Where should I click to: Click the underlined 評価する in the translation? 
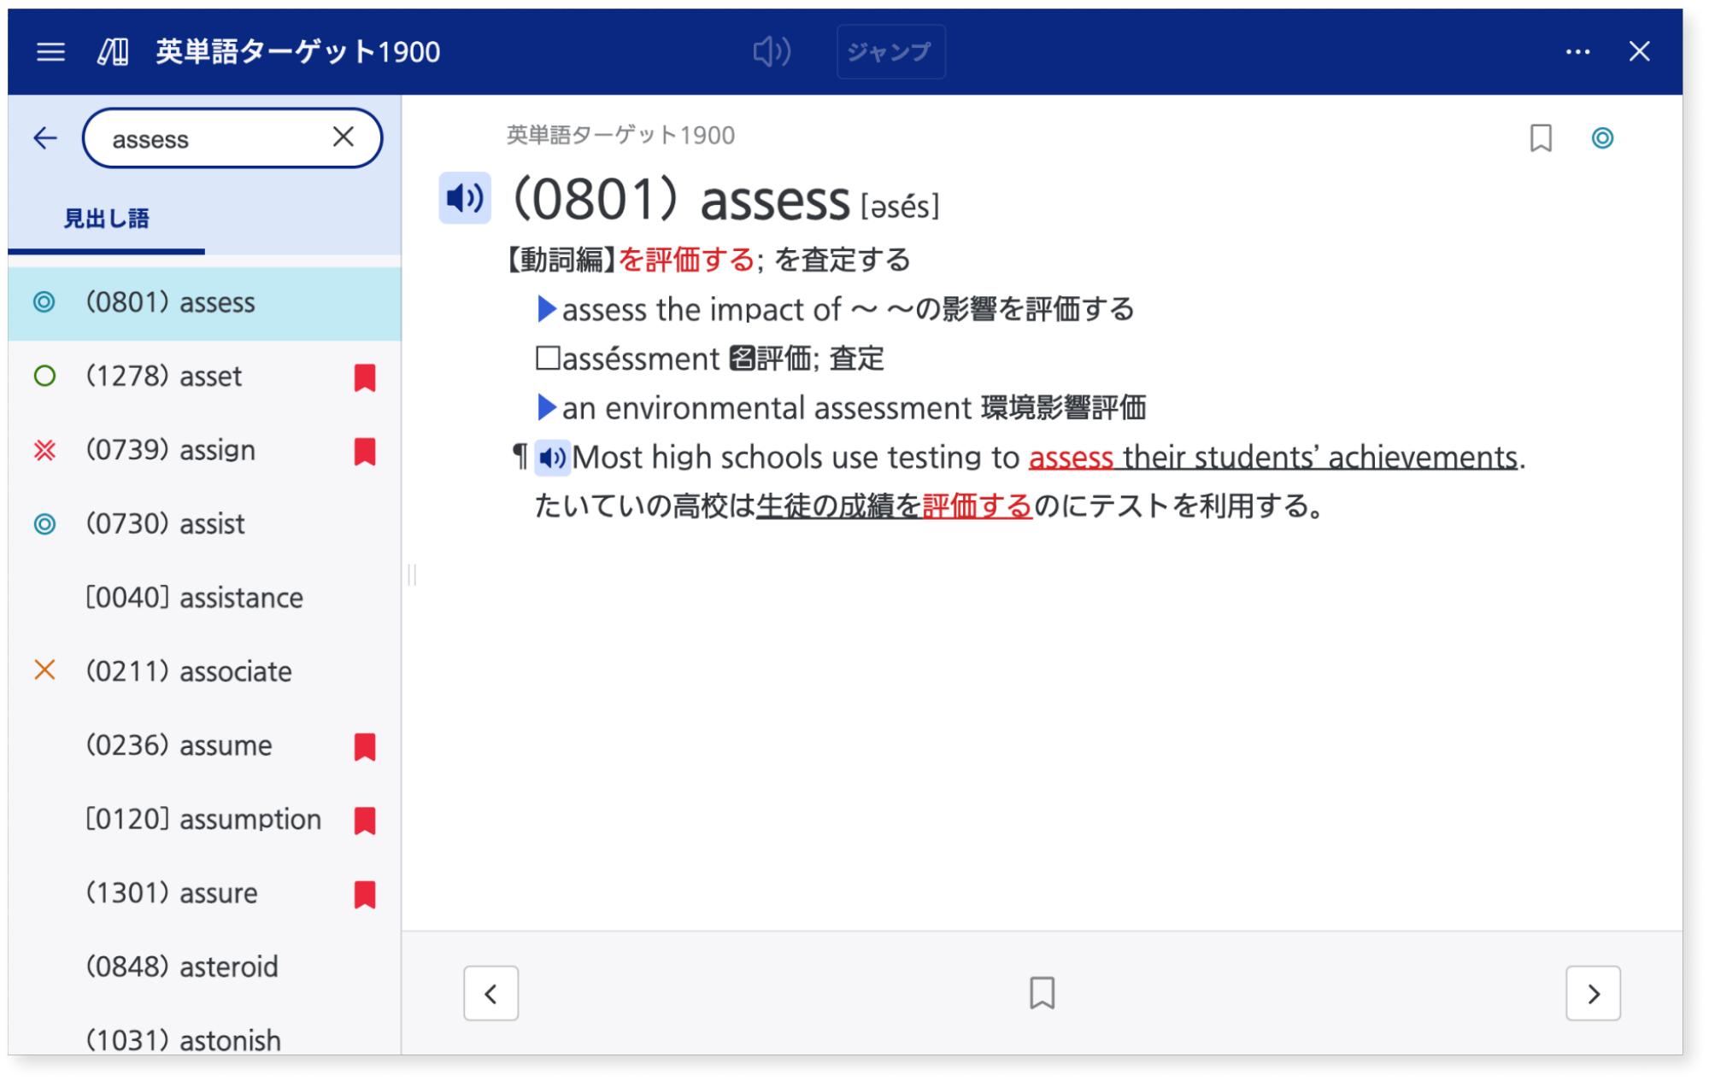[977, 505]
